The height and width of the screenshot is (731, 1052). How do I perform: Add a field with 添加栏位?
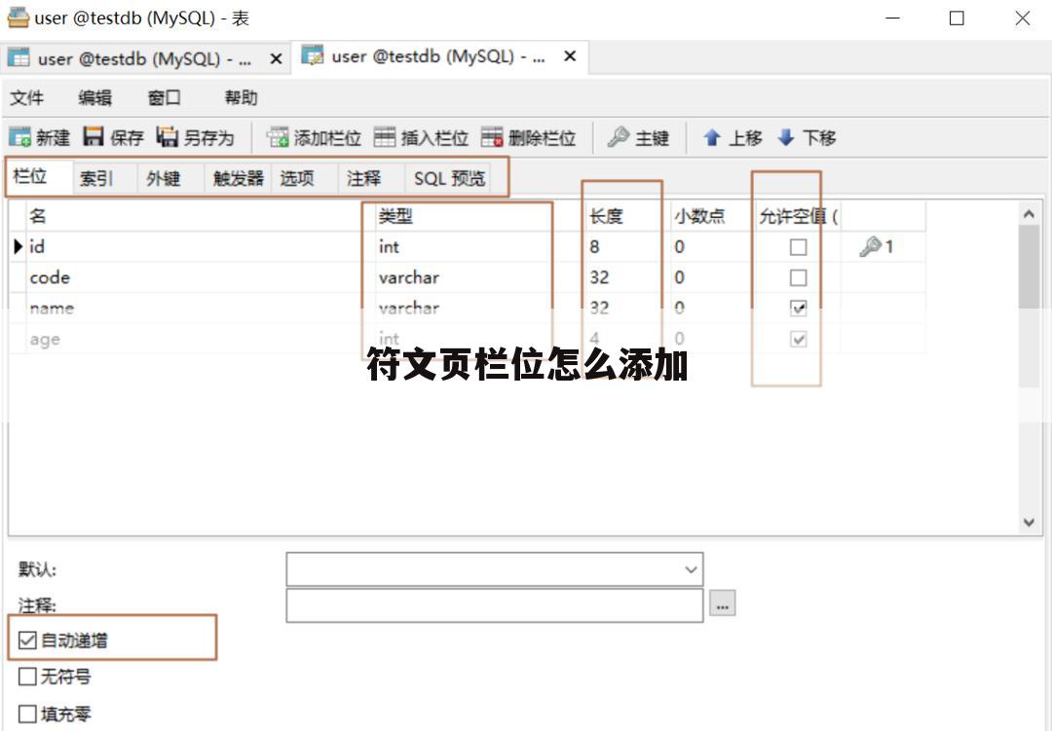314,137
